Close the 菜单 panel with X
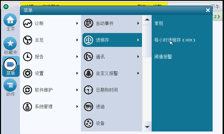 click(208, 10)
